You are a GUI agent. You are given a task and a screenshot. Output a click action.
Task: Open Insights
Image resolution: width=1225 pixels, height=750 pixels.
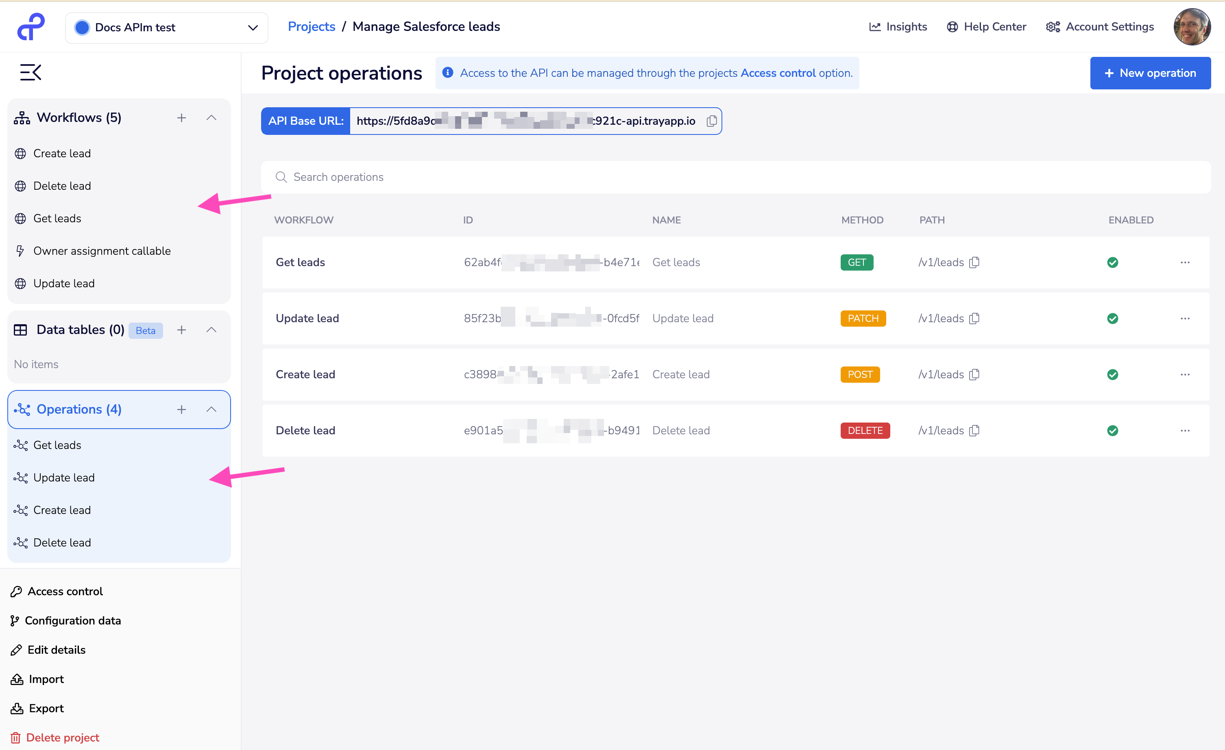[x=898, y=26]
